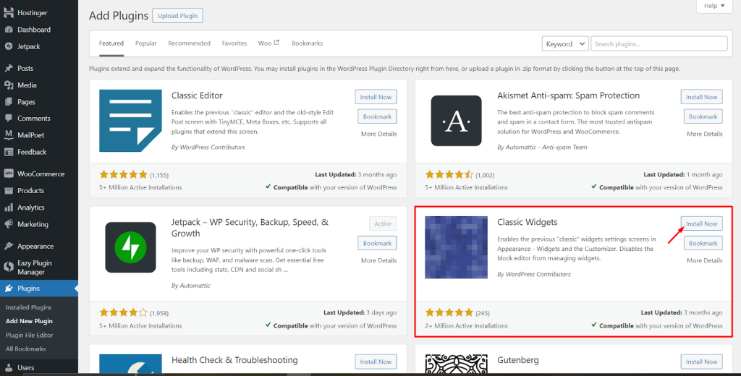Click the WordPress Contributors link under Classic Widgets

coord(538,274)
